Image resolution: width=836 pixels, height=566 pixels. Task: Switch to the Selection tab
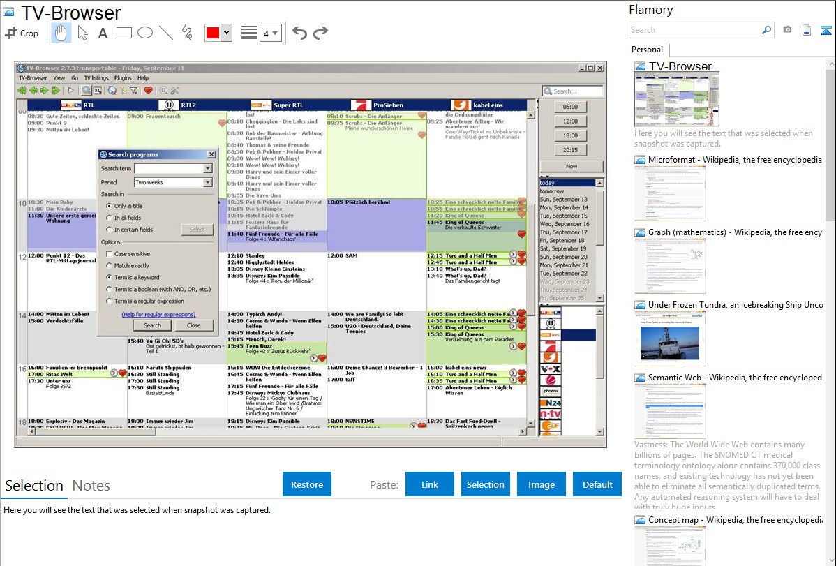(34, 486)
